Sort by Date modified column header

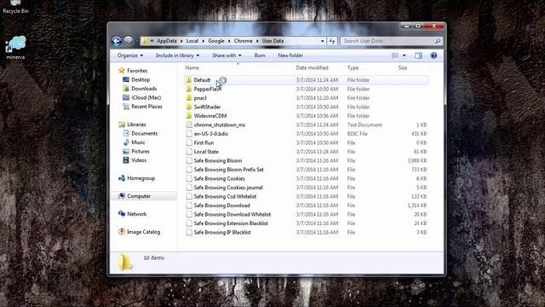click(x=312, y=68)
